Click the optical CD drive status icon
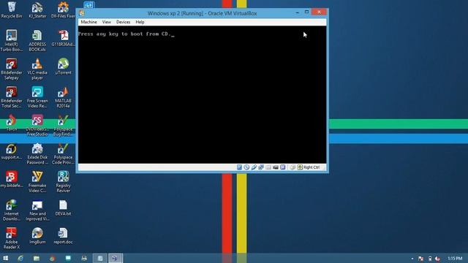468x263 pixels. (246, 167)
